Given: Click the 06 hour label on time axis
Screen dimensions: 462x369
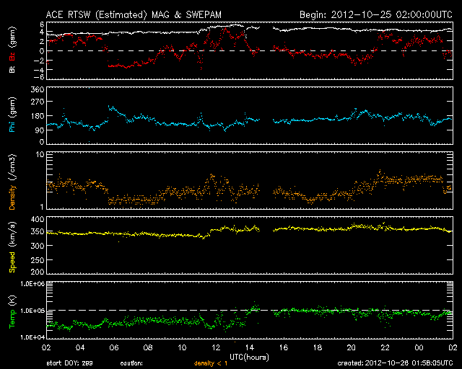Looking at the screenshot, I should [x=114, y=347].
